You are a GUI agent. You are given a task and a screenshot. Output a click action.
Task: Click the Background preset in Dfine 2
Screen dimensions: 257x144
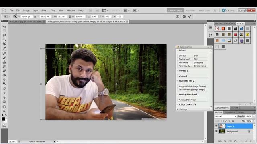pos(185,59)
